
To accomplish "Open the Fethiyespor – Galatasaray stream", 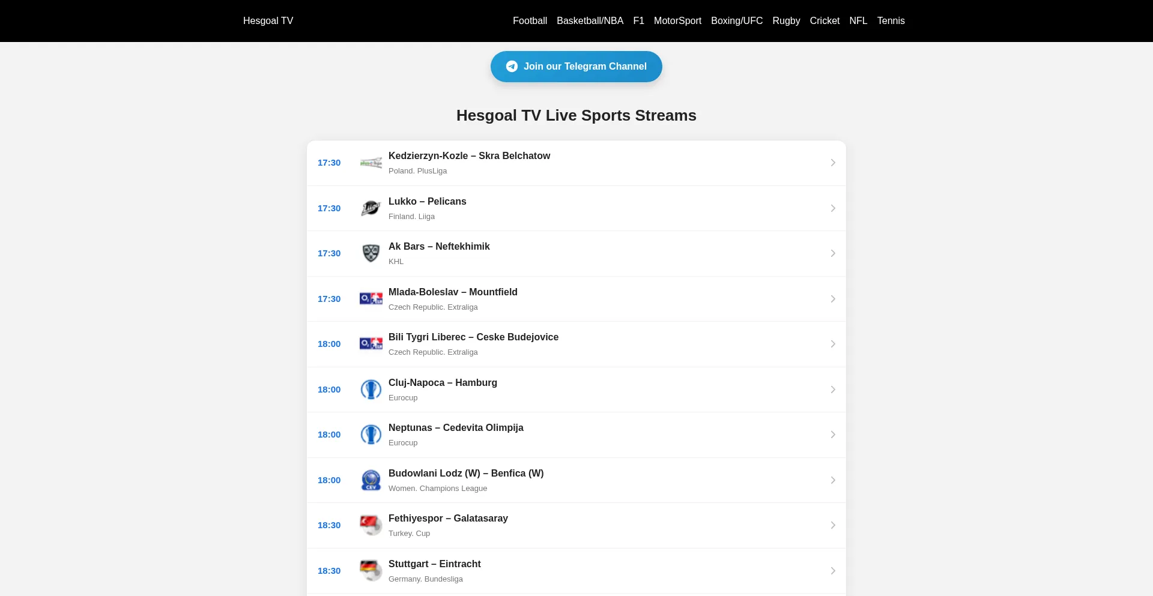I will [x=576, y=525].
